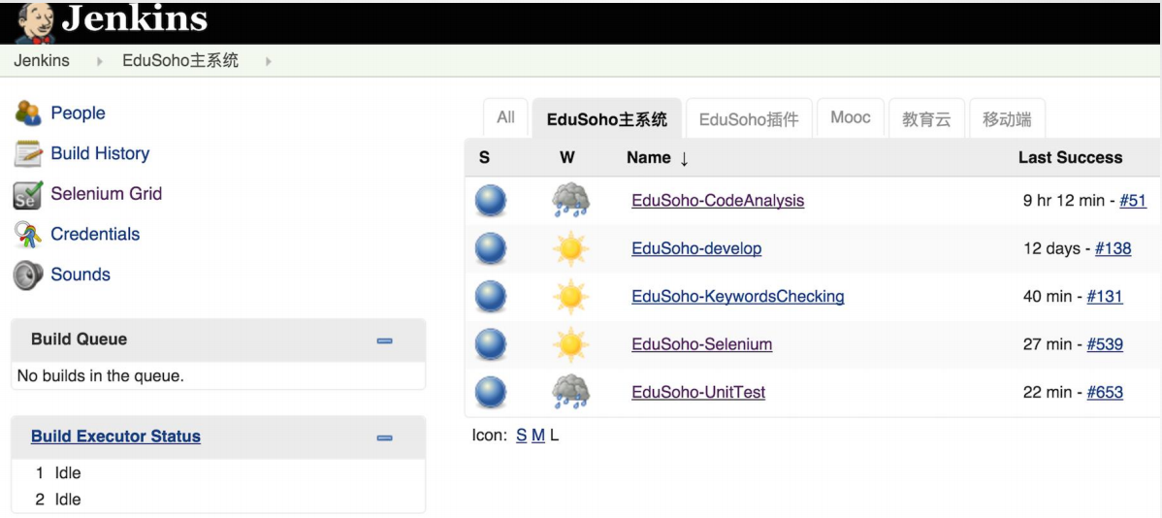Set icon size to M

point(538,436)
